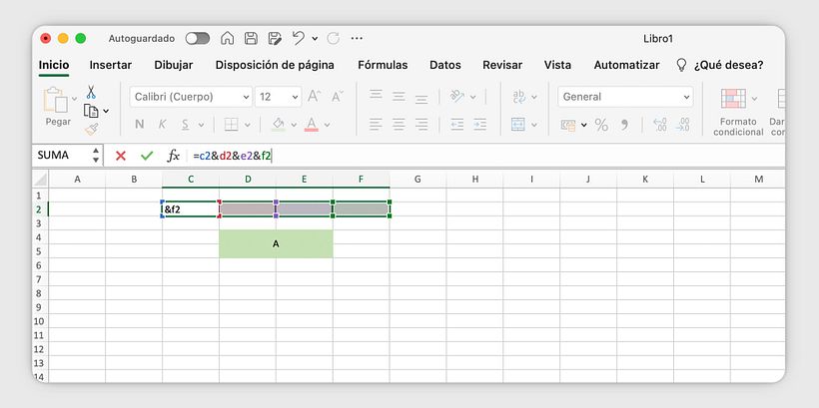This screenshot has height=408, width=819.
Task: Align text to middle of cell
Action: [x=399, y=97]
